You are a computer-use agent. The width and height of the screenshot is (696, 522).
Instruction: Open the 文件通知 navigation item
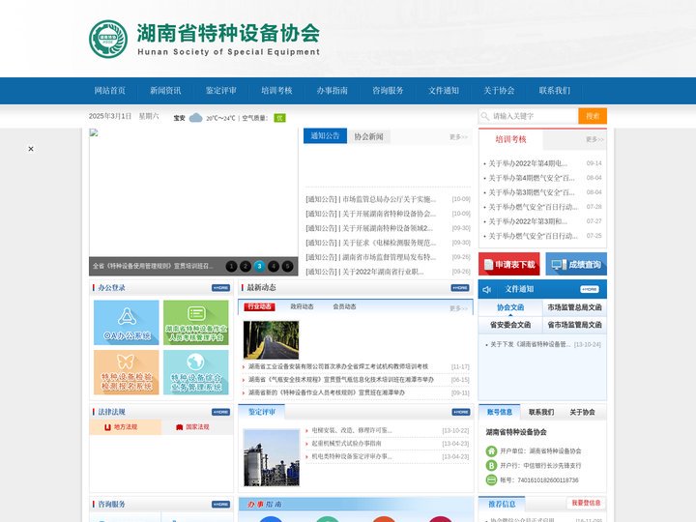pyautogui.click(x=444, y=91)
